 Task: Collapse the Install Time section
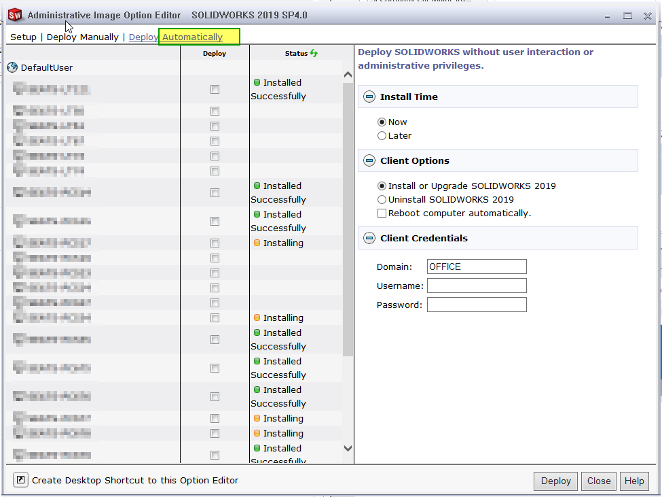(x=369, y=97)
